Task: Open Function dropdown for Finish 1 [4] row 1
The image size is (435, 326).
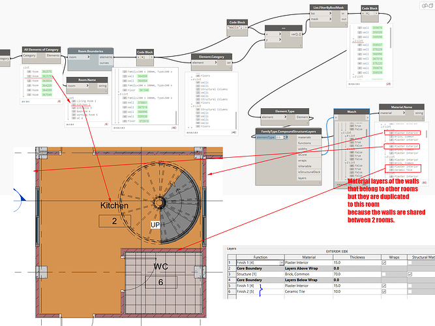Action: click(x=281, y=263)
